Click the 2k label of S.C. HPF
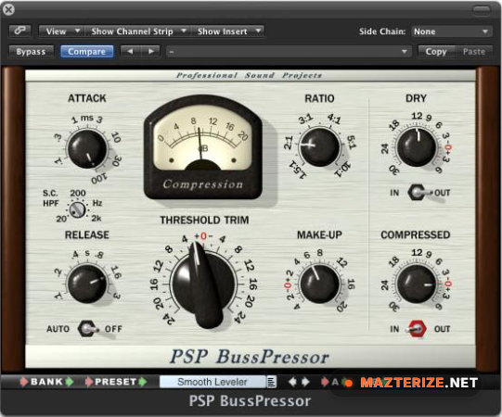 (97, 218)
